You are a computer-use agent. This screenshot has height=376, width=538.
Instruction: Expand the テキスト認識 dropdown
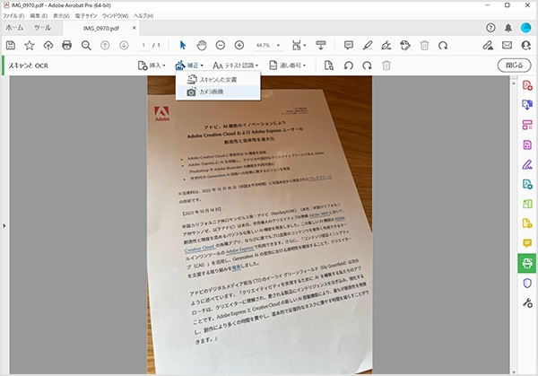click(235, 66)
